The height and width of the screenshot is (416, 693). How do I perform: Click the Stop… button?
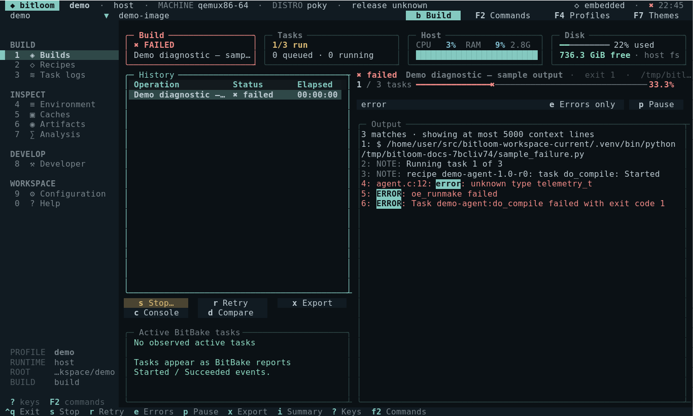tap(156, 303)
